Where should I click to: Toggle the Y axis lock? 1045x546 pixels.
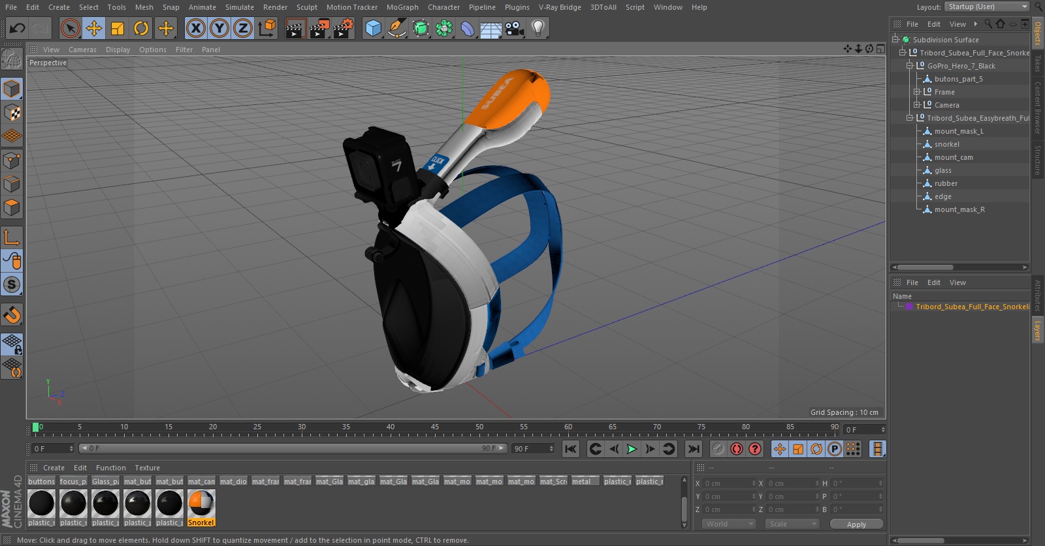tap(219, 28)
